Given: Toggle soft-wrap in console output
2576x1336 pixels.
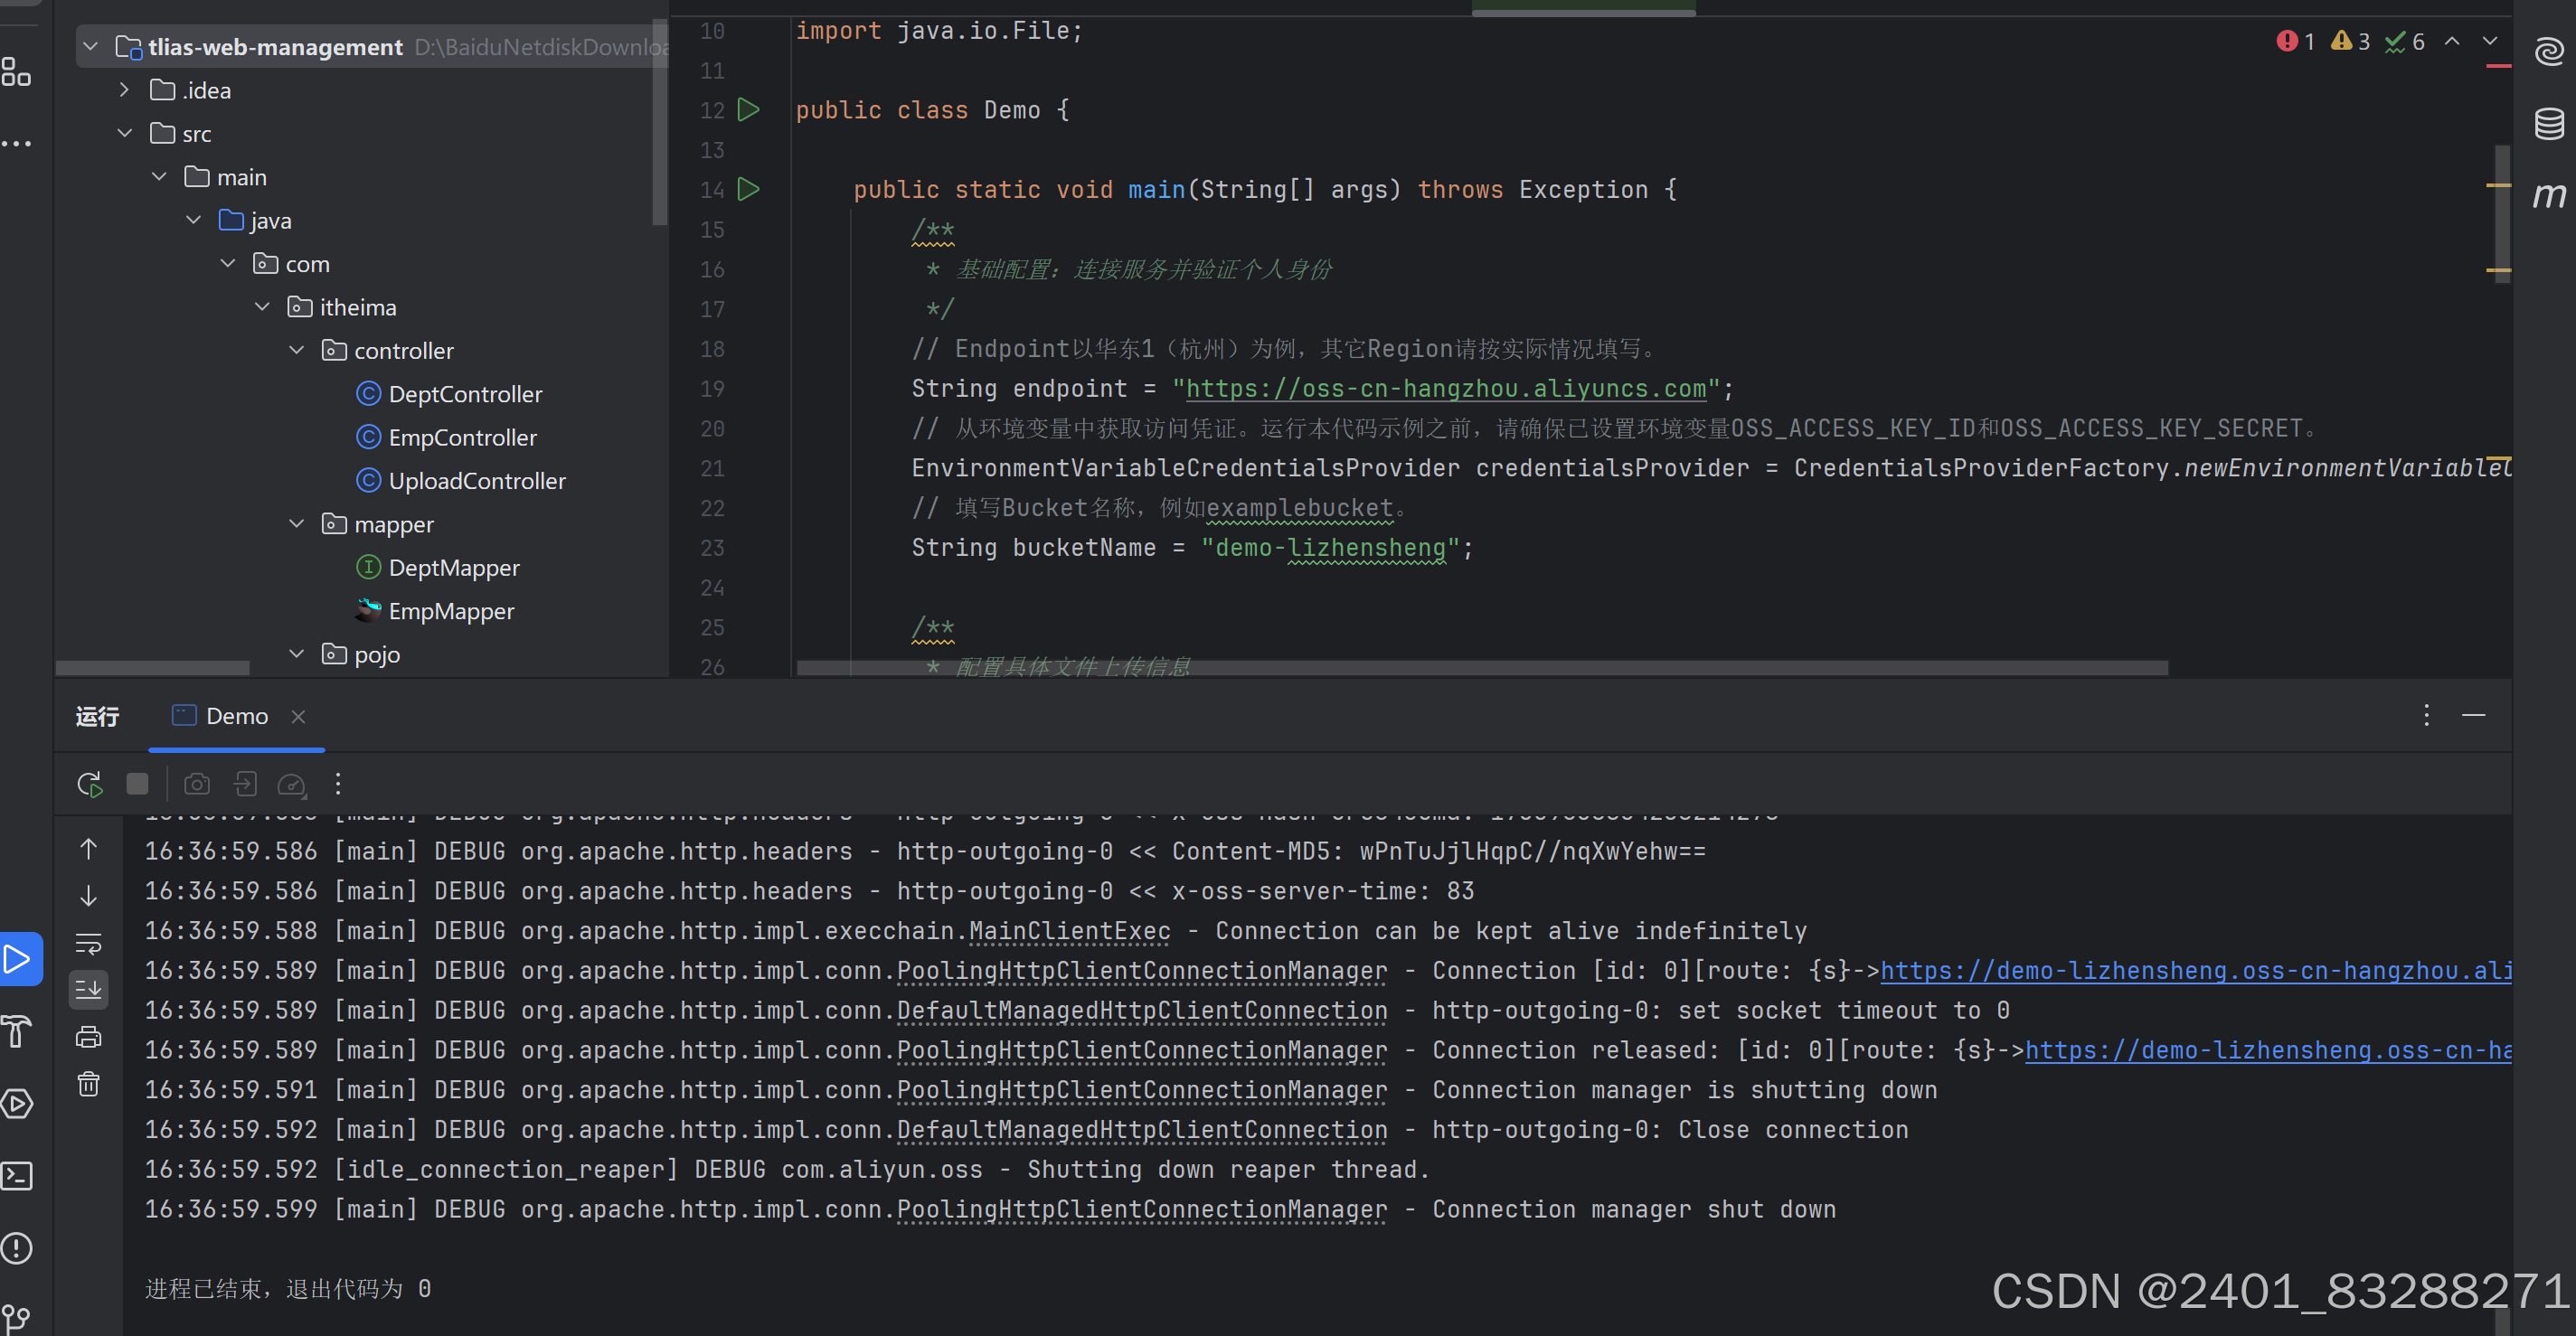Looking at the screenshot, I should (88, 943).
